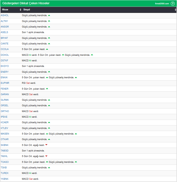The width and height of the screenshot is (177, 182).
Task: Open the finnet2000.com link
Action: pos(162,4)
